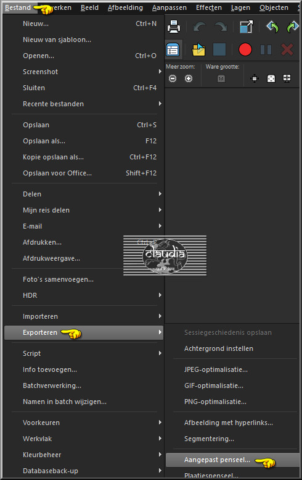
Task: Click the gray Undo arrow icon
Action: (200, 27)
